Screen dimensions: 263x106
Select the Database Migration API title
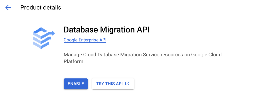click(107, 30)
